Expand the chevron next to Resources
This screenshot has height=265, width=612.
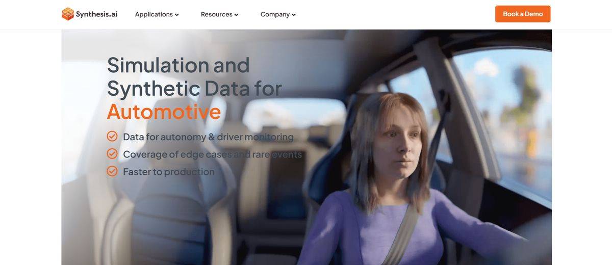pyautogui.click(x=236, y=15)
